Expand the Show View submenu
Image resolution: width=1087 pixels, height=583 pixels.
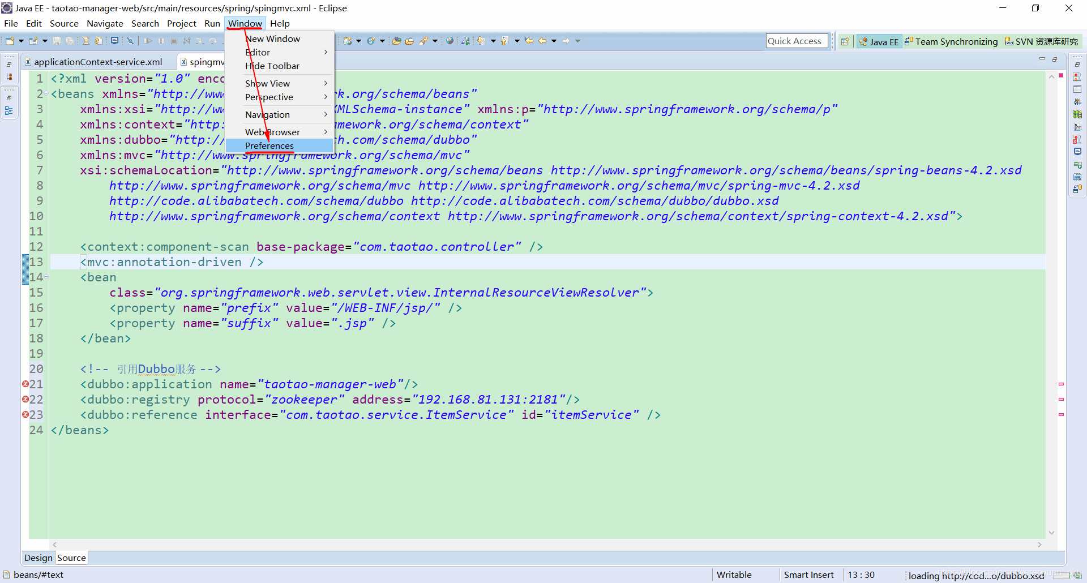280,83
